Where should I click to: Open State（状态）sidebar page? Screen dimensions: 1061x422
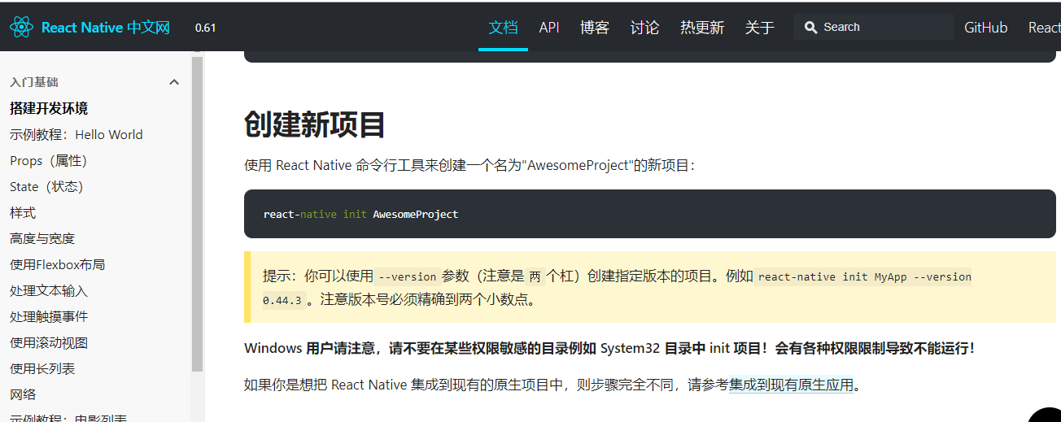(46, 186)
